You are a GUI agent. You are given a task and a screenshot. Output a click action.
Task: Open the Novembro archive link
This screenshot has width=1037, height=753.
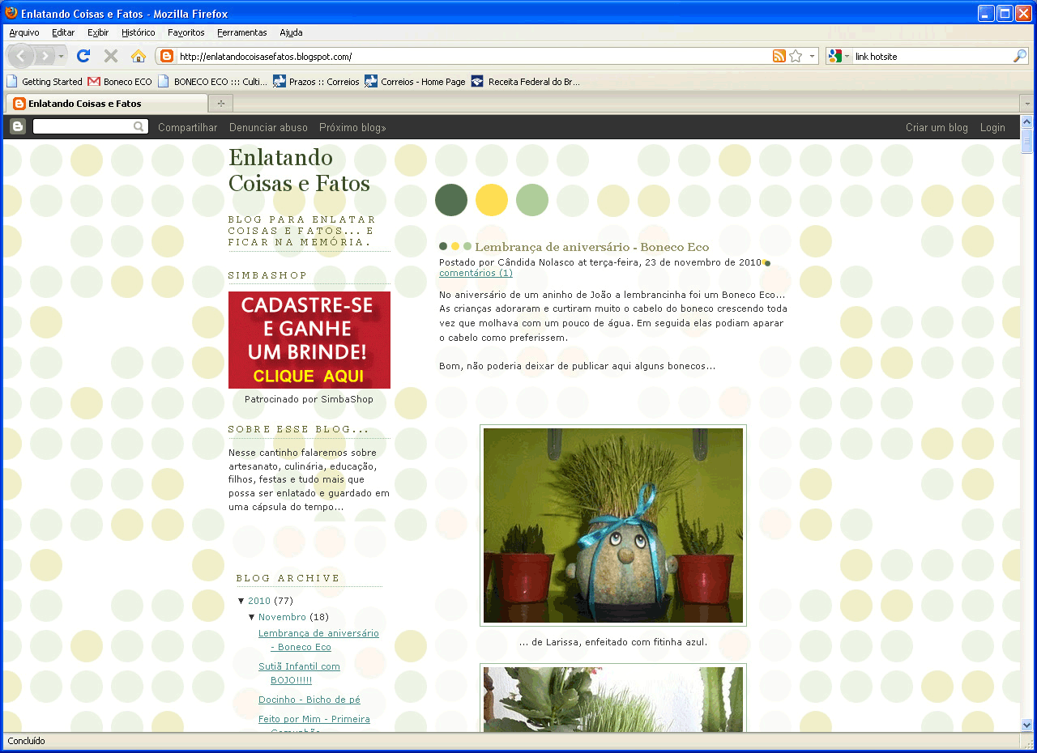282,617
